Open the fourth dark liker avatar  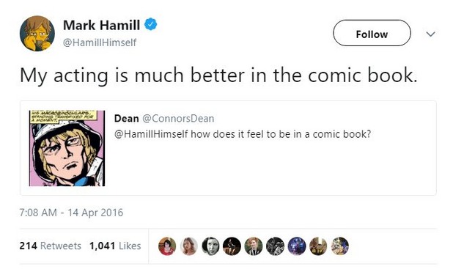click(x=232, y=246)
